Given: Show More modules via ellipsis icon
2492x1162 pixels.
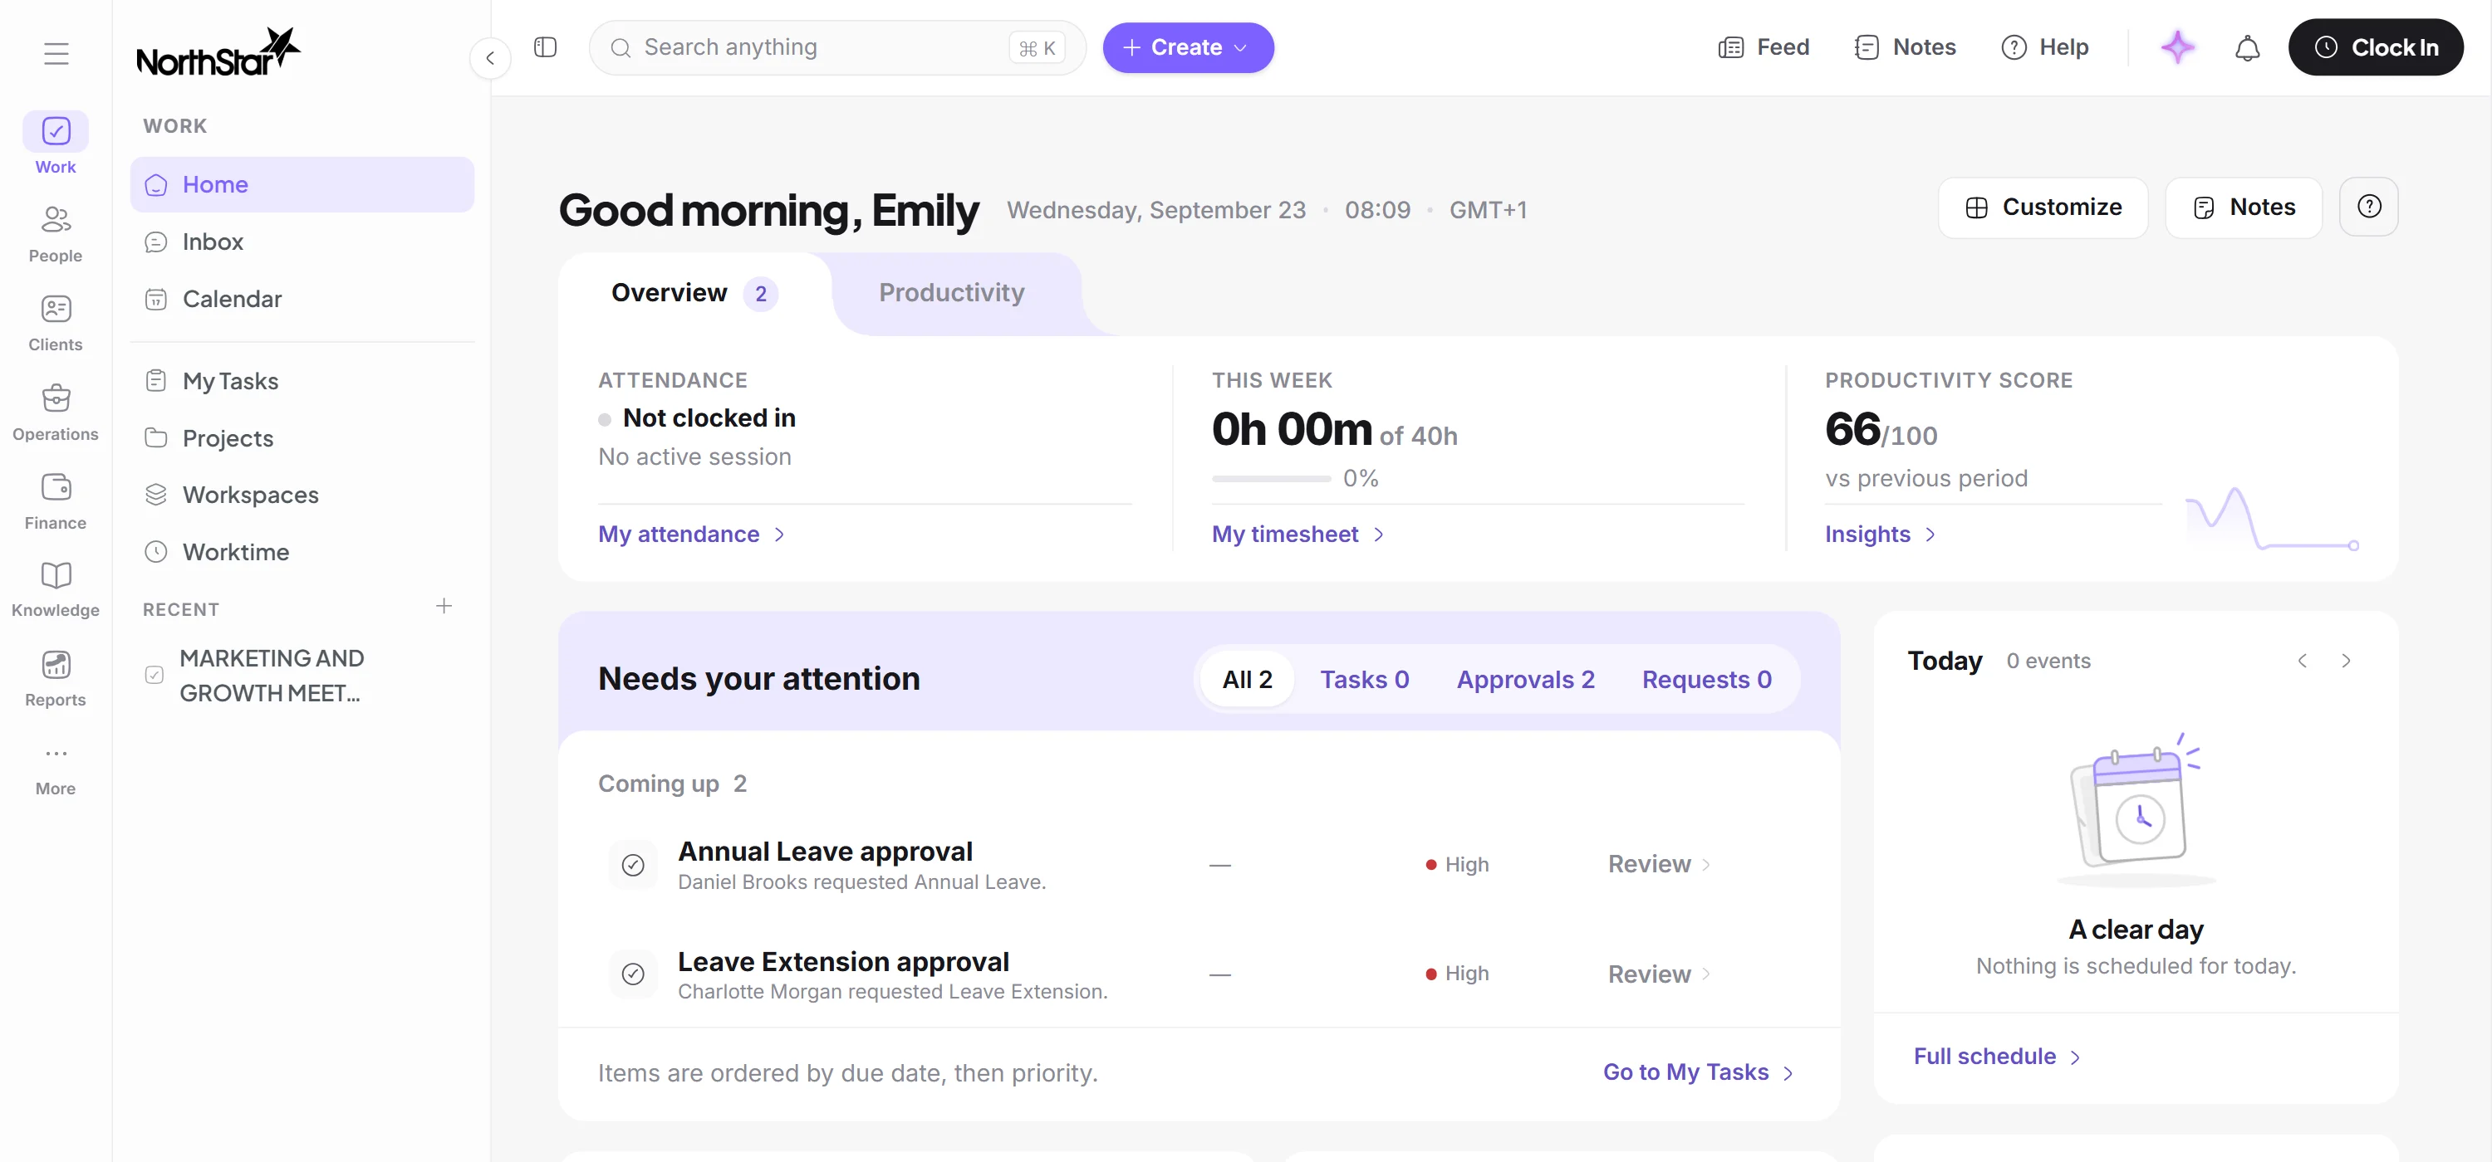Looking at the screenshot, I should [56, 753].
